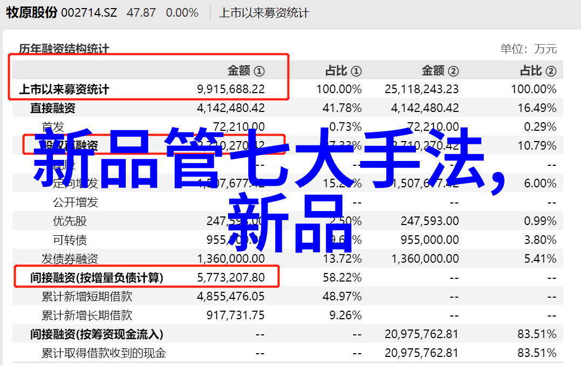The image size is (581, 365).
Task: Click the 48.97% ratio cell
Action: 342,297
